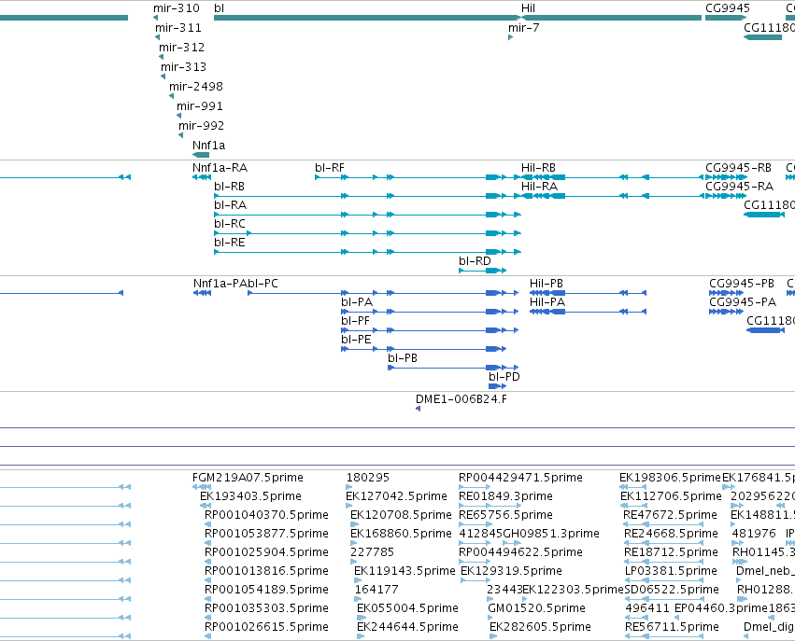Click the bl-RE transcript label
795x641 pixels.
point(230,243)
